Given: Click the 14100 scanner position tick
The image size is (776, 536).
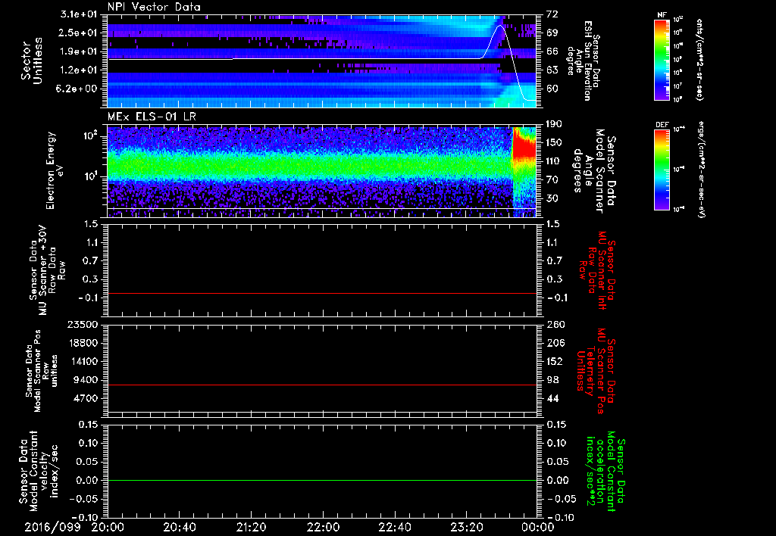Looking at the screenshot, I should (85, 361).
